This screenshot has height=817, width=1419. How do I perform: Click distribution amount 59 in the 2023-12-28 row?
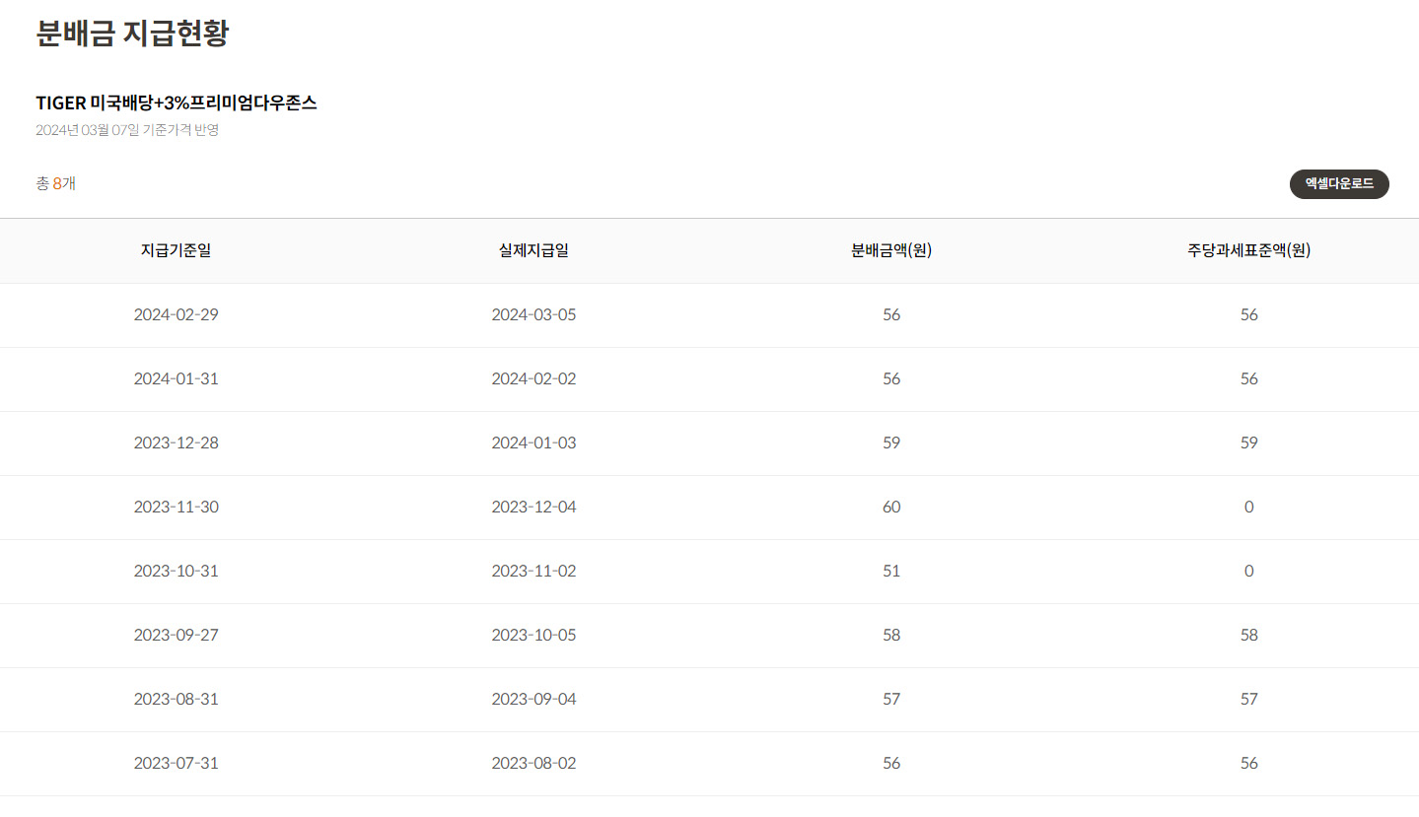[x=891, y=443]
